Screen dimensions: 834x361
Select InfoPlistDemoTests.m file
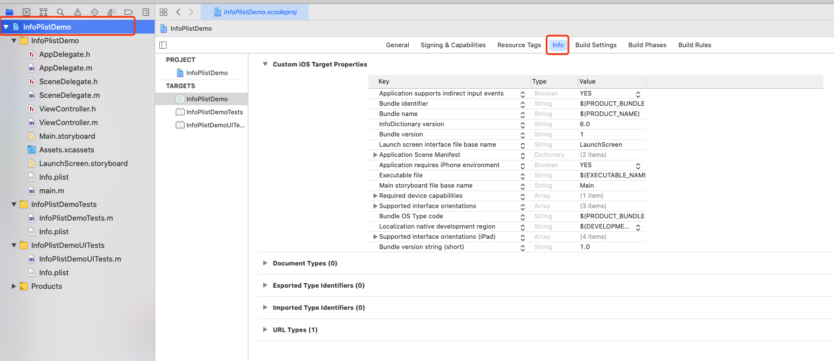76,218
